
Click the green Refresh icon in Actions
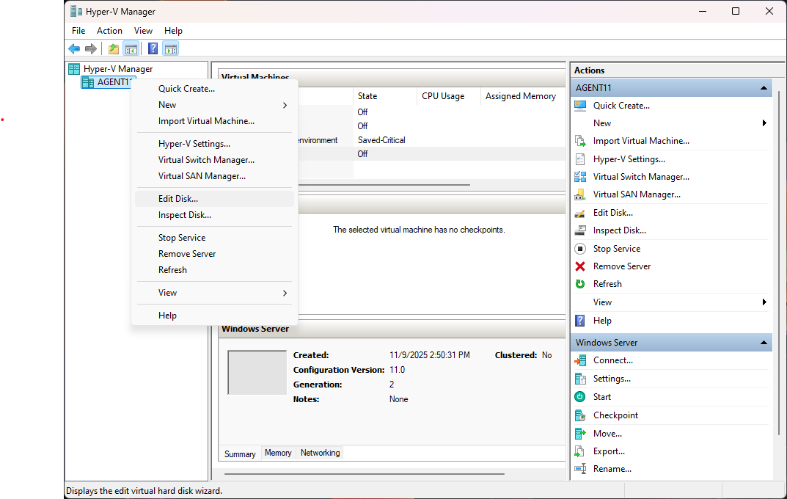click(580, 284)
